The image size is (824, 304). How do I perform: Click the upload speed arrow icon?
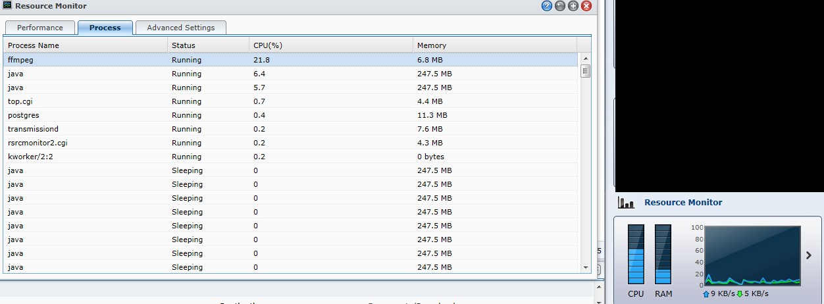[x=706, y=293]
